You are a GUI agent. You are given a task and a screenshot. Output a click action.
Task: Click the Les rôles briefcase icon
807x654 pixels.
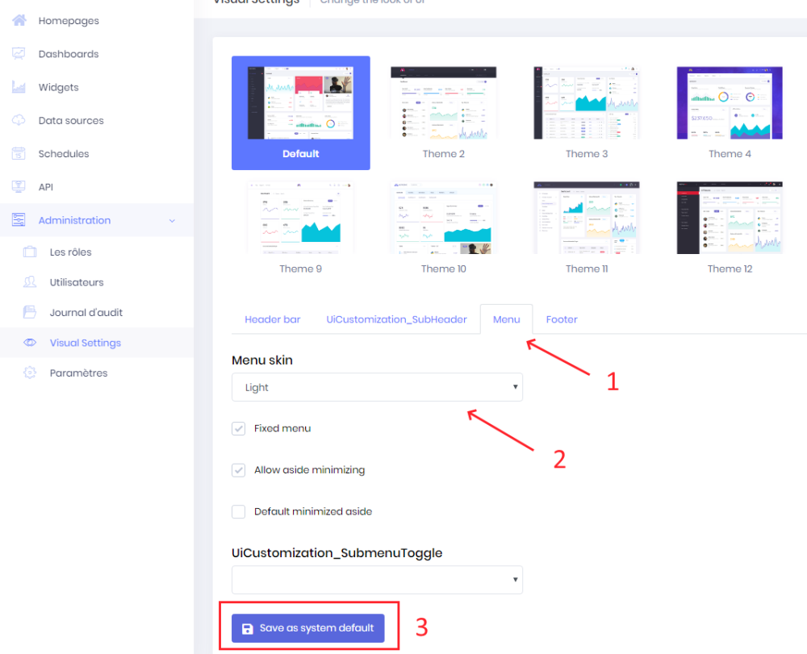[30, 252]
